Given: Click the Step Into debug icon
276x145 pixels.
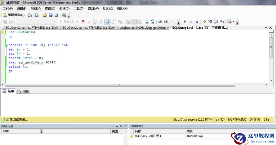Looking at the screenshot, I should (210, 22).
